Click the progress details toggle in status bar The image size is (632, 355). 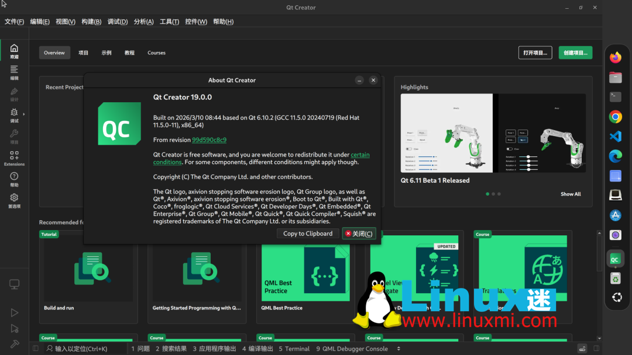(x=582, y=349)
